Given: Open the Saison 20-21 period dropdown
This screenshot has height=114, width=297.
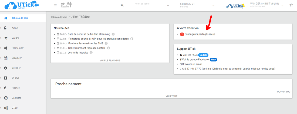Looking at the screenshot, I should (197, 5).
